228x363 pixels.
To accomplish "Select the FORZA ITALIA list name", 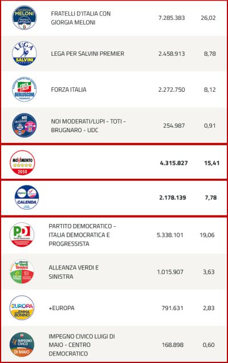I will 68,89.
